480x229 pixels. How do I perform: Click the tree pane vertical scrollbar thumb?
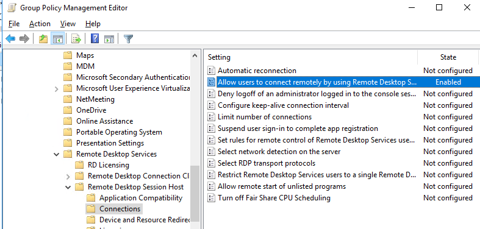coord(195,194)
